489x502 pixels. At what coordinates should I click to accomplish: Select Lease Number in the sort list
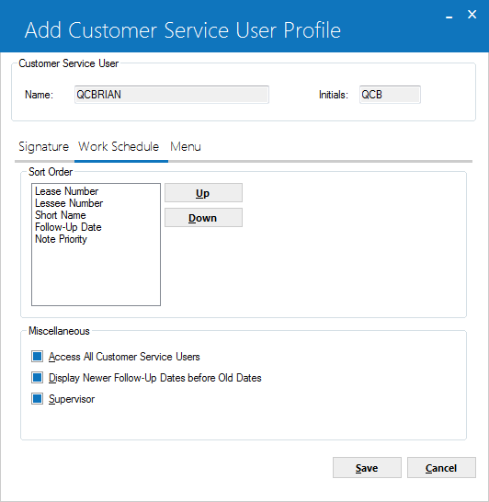(67, 191)
